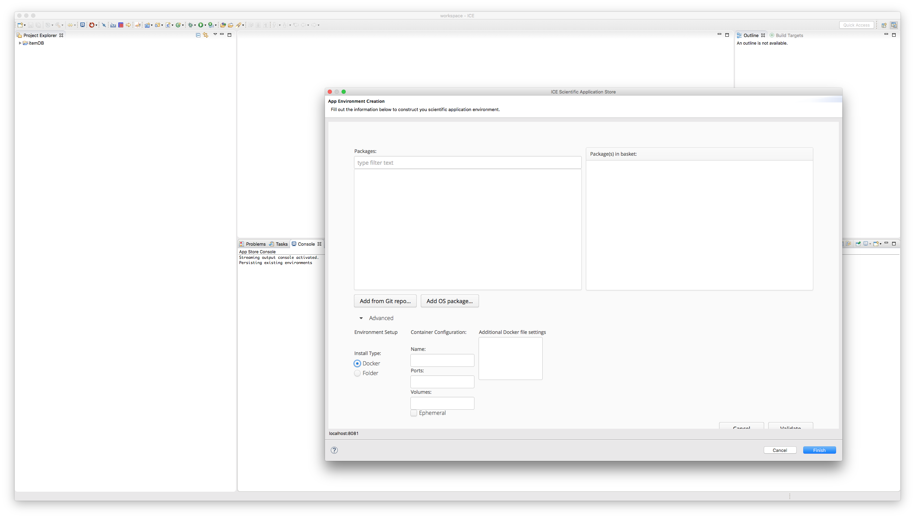Open the Build Targets tab
The width and height of the screenshot is (915, 518).
point(789,35)
